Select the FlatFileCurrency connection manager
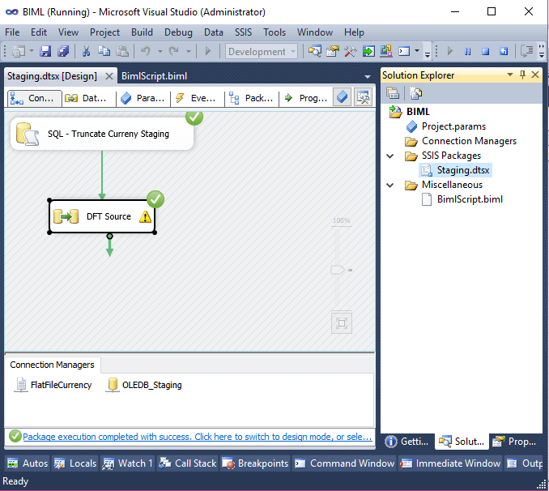The height and width of the screenshot is (491, 549). [x=53, y=385]
